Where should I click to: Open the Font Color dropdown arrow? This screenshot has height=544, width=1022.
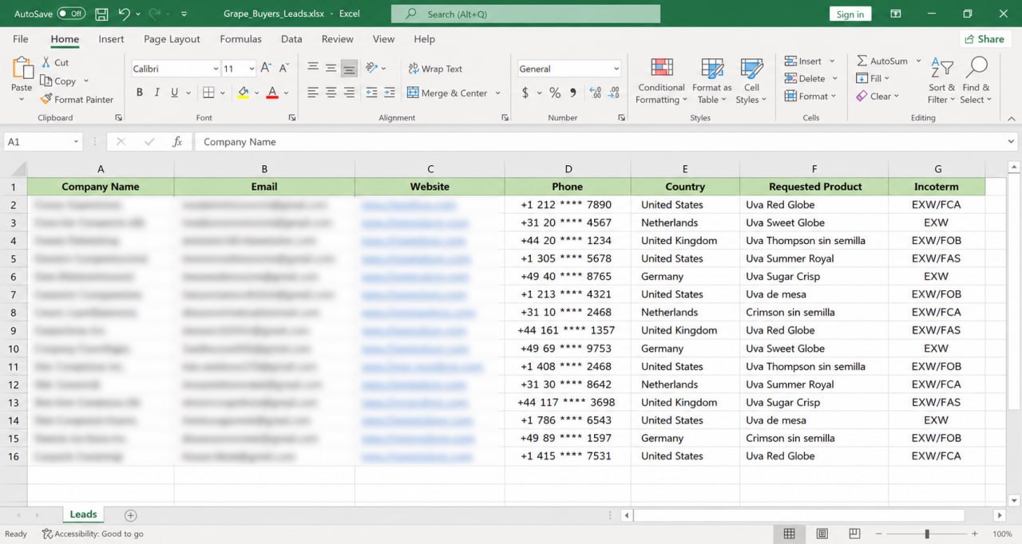pyautogui.click(x=285, y=93)
